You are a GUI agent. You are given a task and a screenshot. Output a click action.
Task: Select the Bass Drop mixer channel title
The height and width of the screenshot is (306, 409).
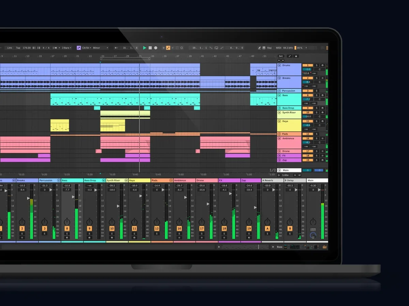[95, 181]
